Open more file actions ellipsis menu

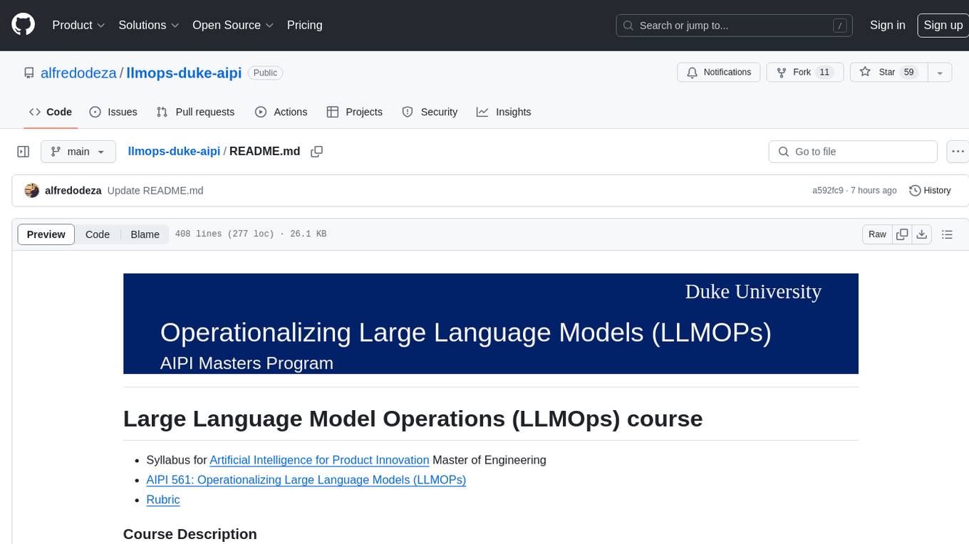(958, 152)
